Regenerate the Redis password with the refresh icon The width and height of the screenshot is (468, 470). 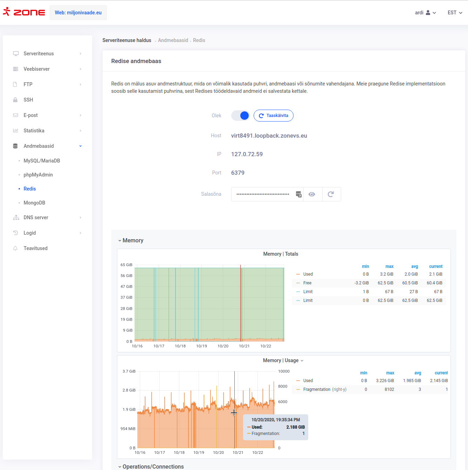(331, 194)
